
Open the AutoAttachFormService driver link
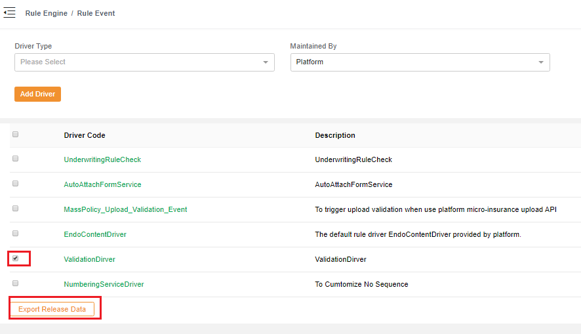[x=102, y=184]
